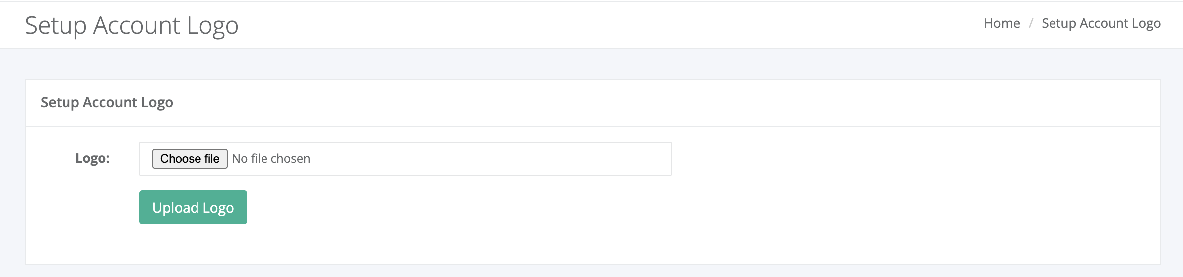1183x277 pixels.
Task: Click the word 'Account' in the large page title
Action: [x=136, y=25]
